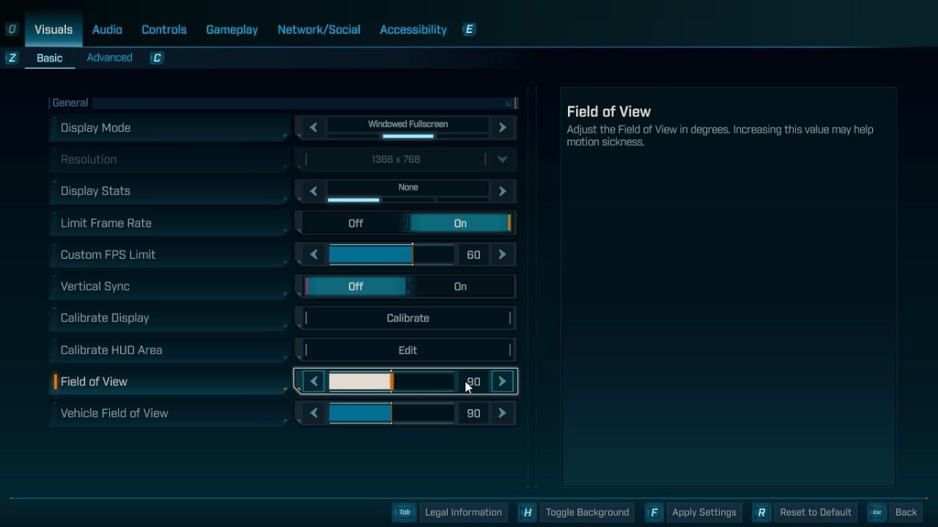Click the right arrow on Display Stats
The image size is (938, 527).
(x=502, y=191)
